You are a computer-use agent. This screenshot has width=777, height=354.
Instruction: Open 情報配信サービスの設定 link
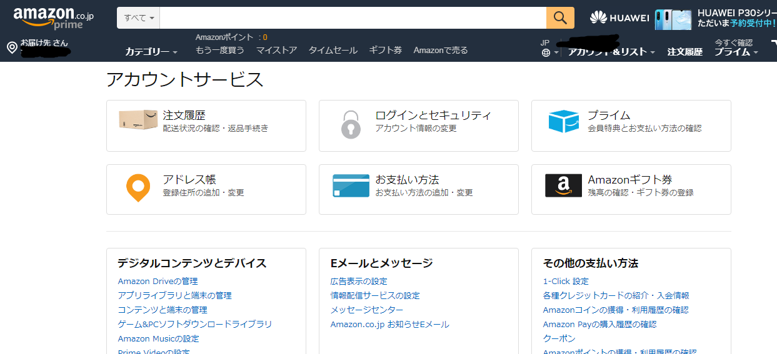pyautogui.click(x=375, y=296)
